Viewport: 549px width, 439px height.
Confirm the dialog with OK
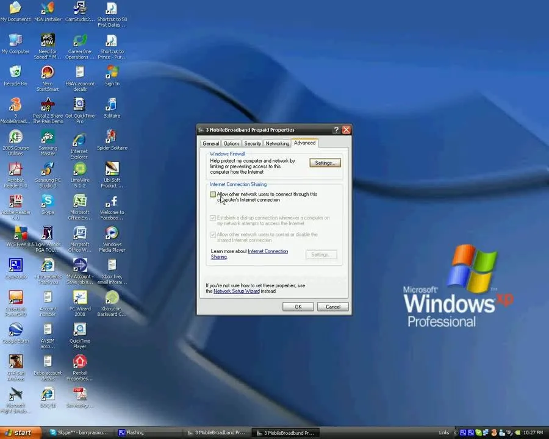298,307
